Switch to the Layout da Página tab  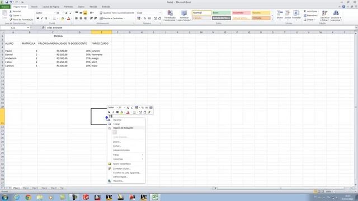click(x=51, y=7)
